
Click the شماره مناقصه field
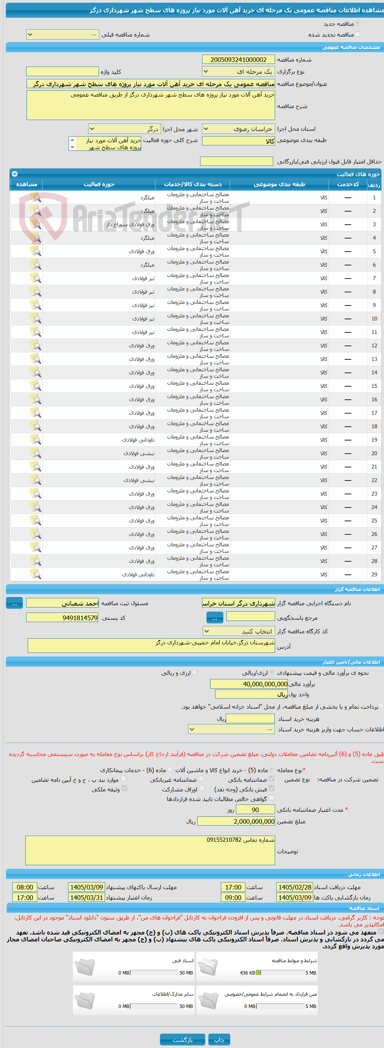239,59
